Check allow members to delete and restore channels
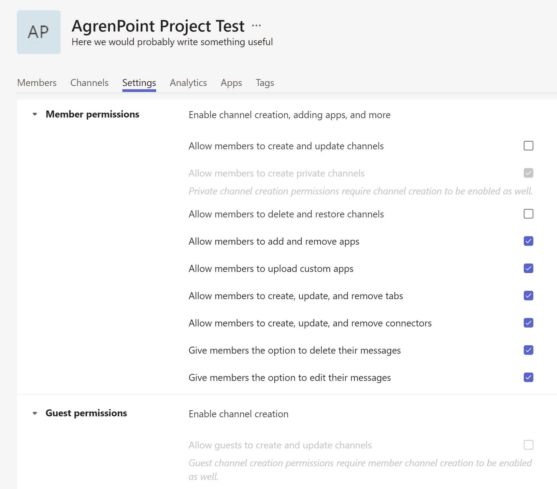Viewport: 557px width, 489px height. (528, 214)
